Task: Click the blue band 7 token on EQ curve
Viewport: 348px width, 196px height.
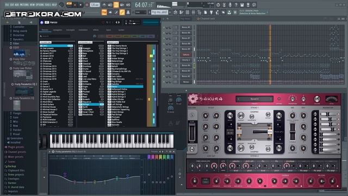Action: (x=128, y=176)
